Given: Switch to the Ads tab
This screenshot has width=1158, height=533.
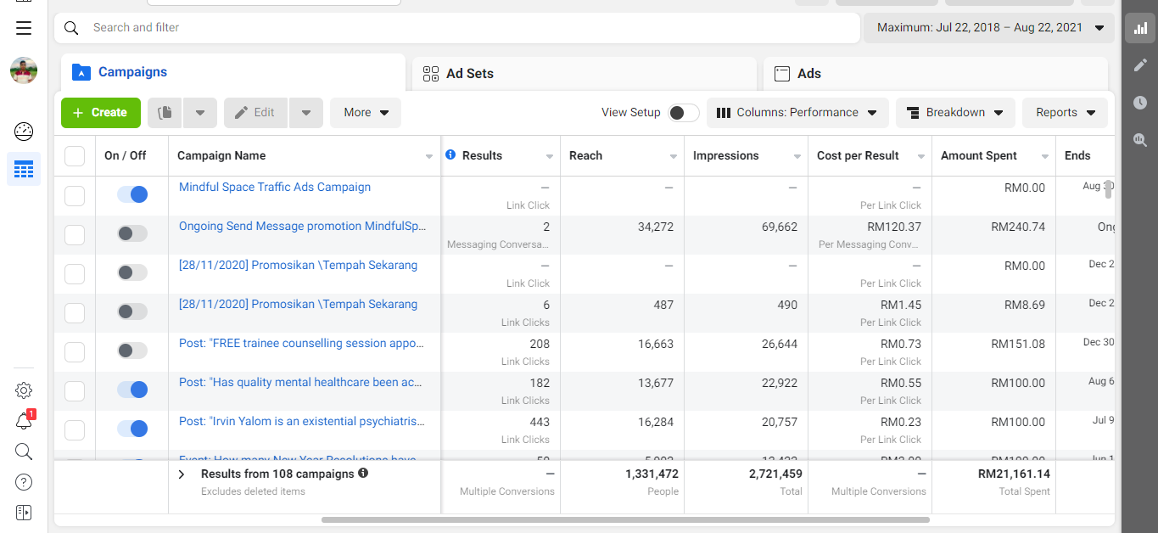Looking at the screenshot, I should [x=808, y=74].
